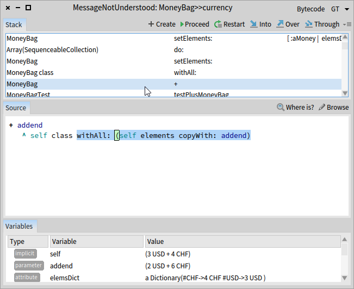Image resolution: width=354 pixels, height=289 pixels.
Task: Click the 'withAll:' keyword in source code
Action: pos(94,136)
